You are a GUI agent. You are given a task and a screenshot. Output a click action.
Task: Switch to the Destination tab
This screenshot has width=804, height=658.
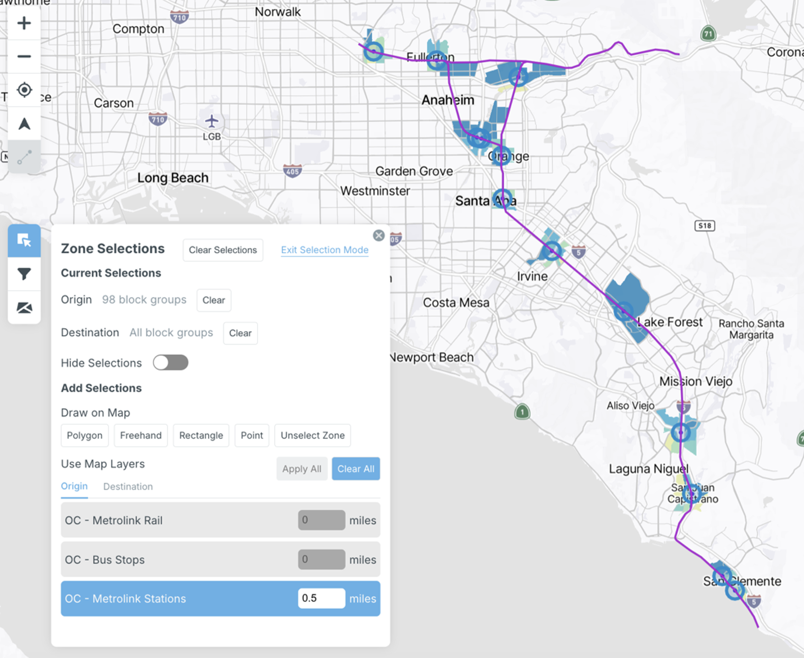[128, 487]
